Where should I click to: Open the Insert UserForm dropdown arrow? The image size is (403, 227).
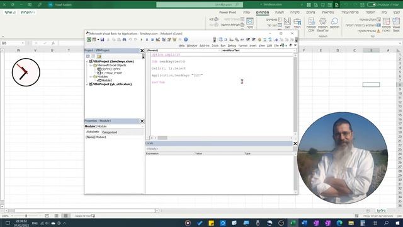coord(98,40)
